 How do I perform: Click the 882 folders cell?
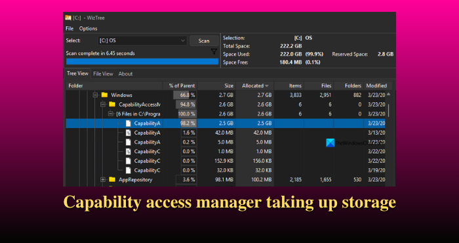point(357,95)
